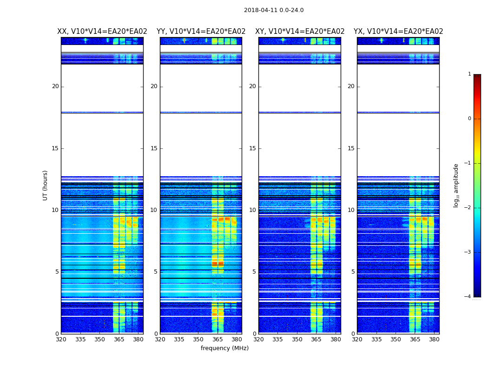Click the XX panel title text
The image size is (488, 371).
point(102,32)
